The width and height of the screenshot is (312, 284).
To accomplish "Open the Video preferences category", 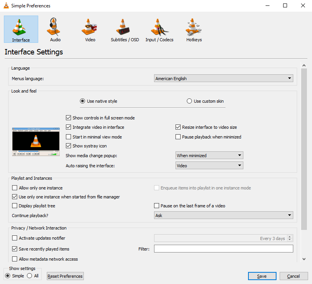I will pyautogui.click(x=90, y=30).
